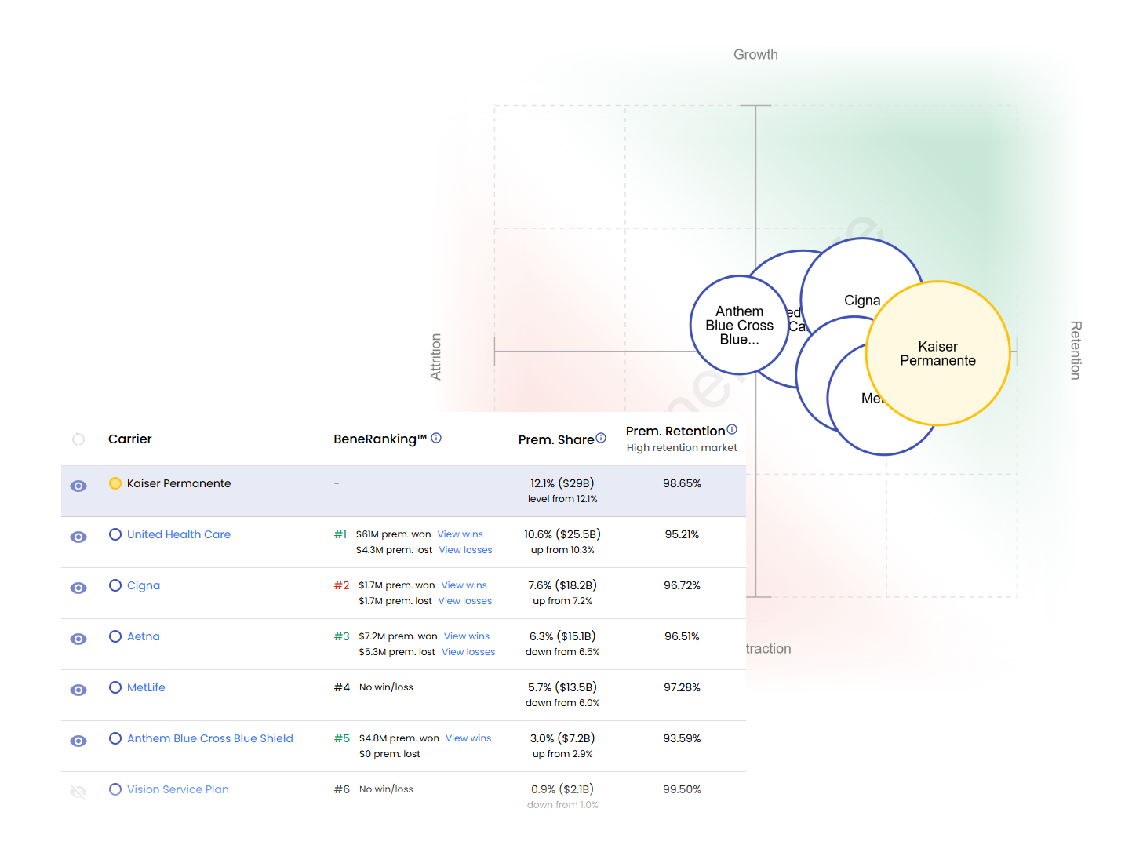Hide Aetna with the eye icon
The height and width of the screenshot is (856, 1143).
[78, 639]
